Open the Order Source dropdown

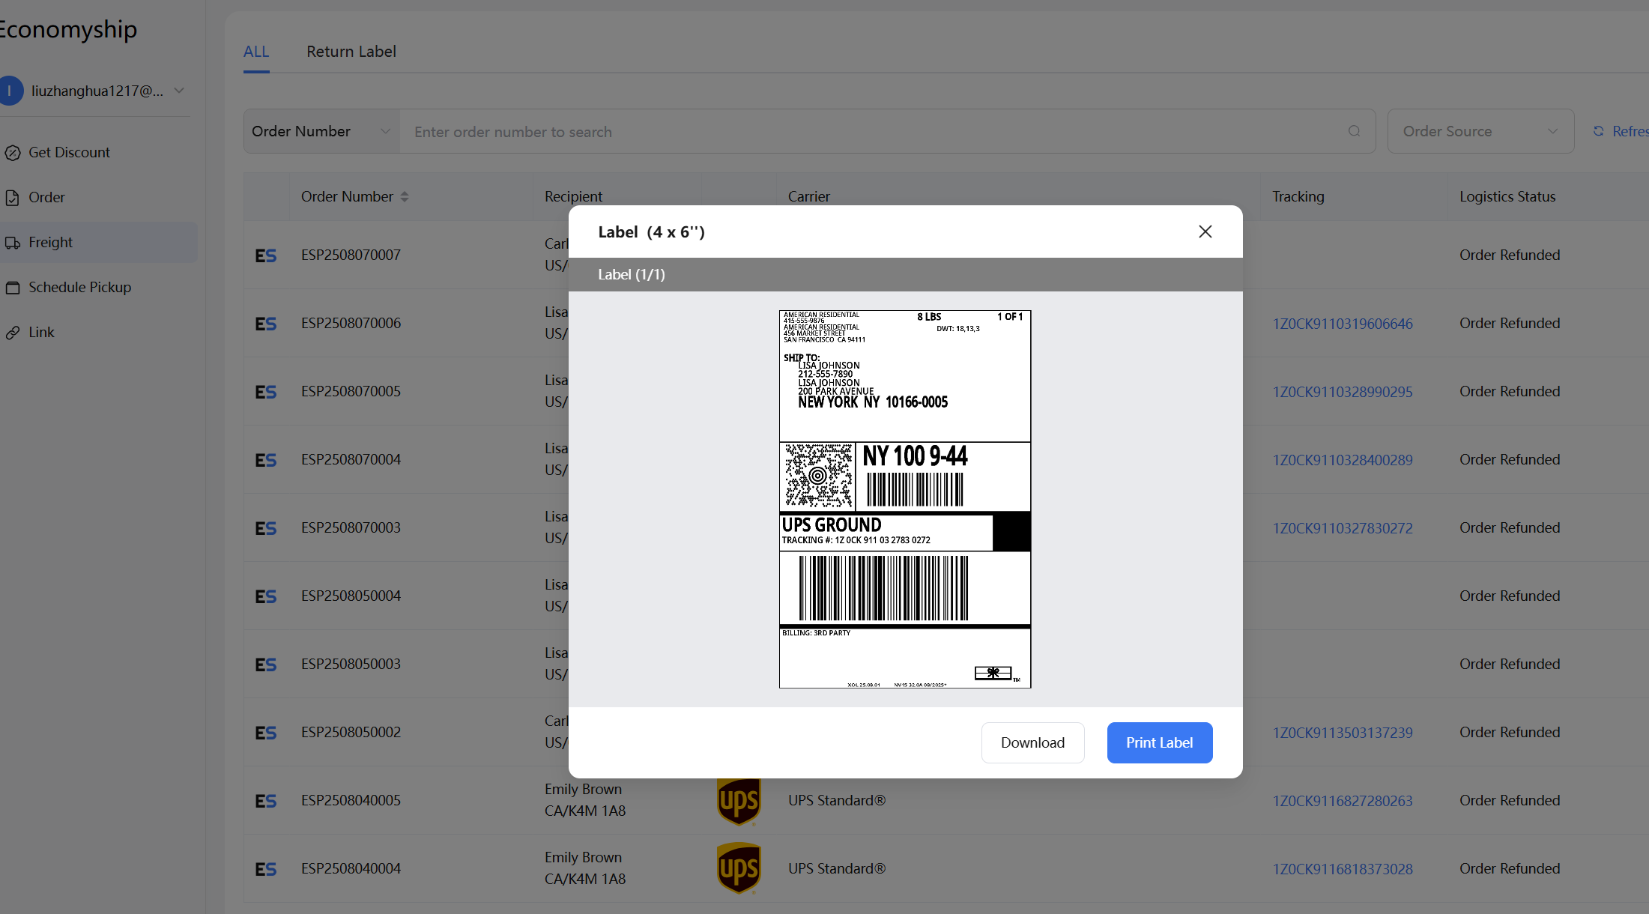pyautogui.click(x=1480, y=131)
